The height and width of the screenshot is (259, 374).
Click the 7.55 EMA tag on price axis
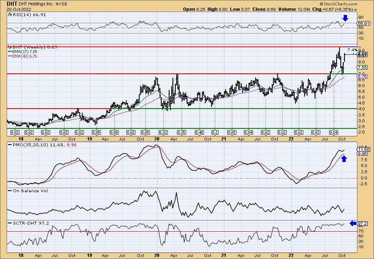(x=362, y=68)
